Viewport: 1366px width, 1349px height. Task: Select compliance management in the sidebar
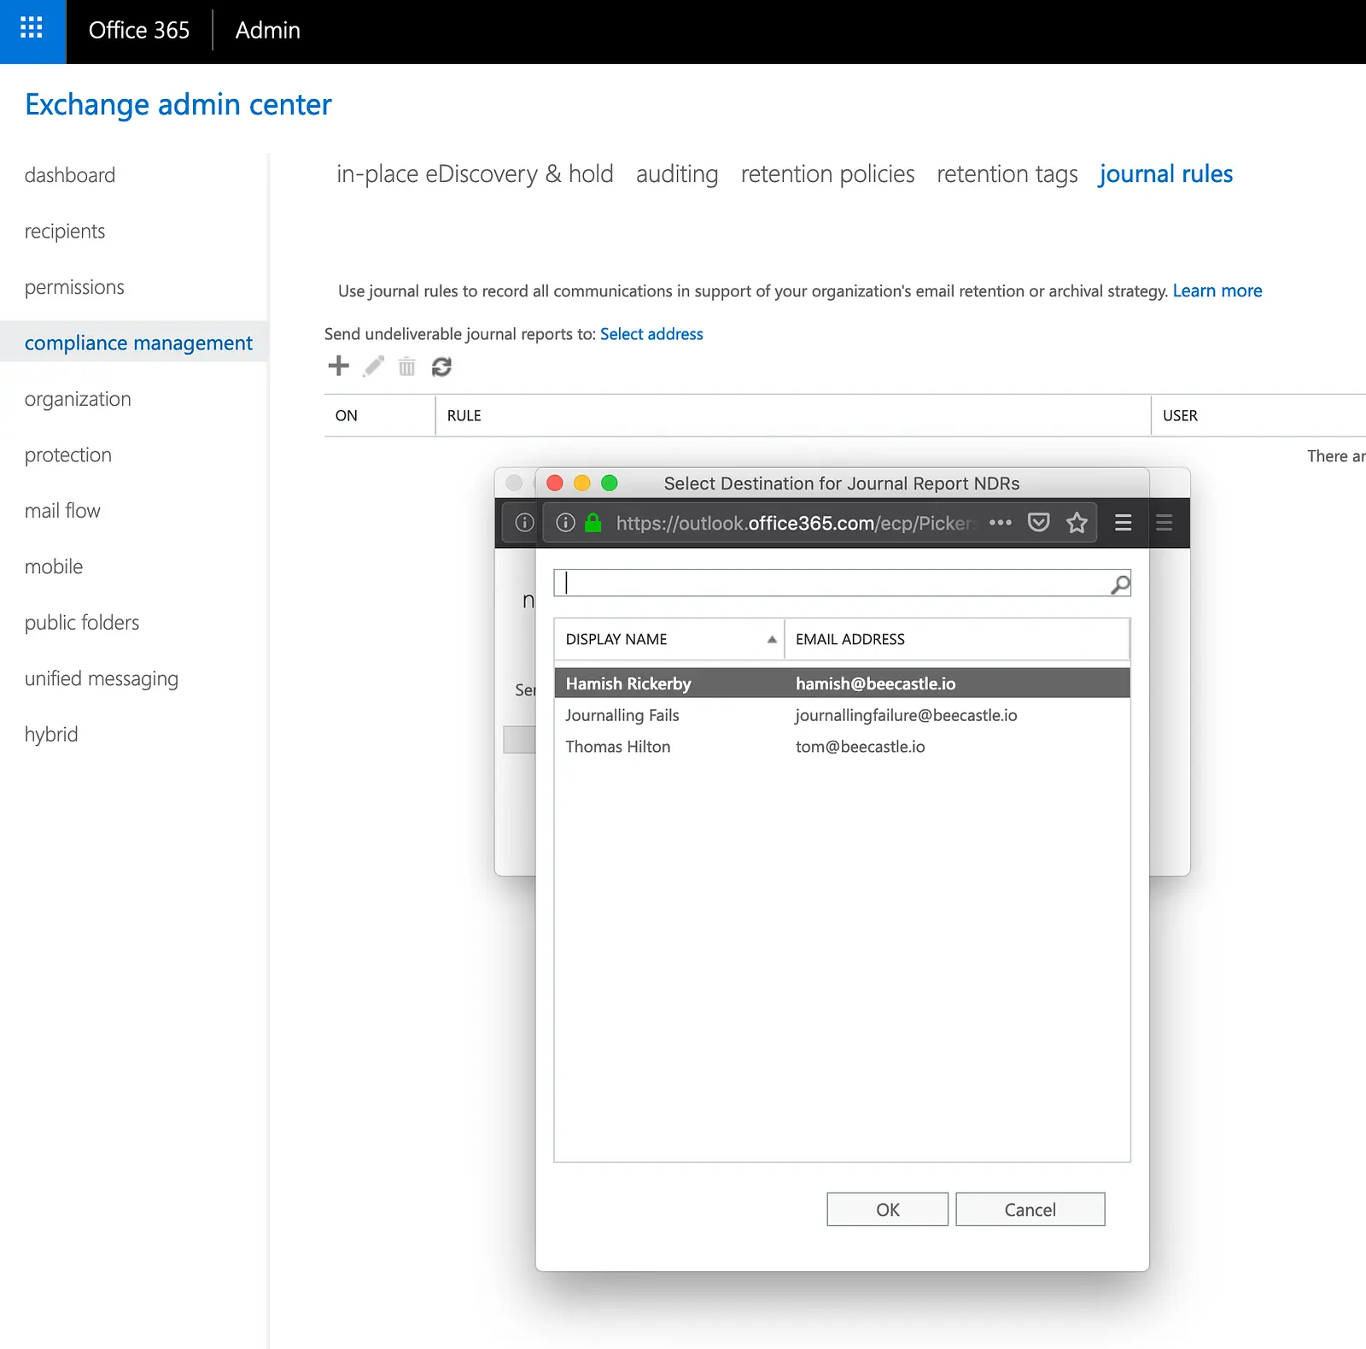[134, 343]
